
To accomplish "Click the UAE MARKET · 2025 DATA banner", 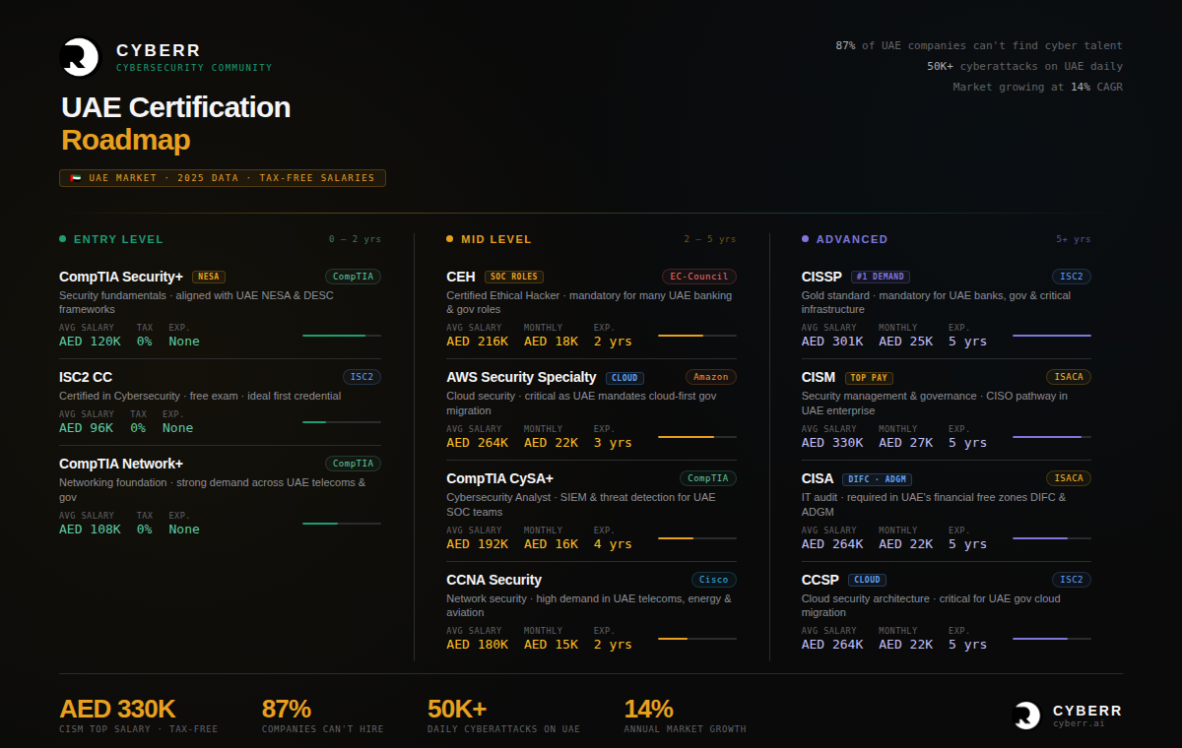I will [x=223, y=178].
